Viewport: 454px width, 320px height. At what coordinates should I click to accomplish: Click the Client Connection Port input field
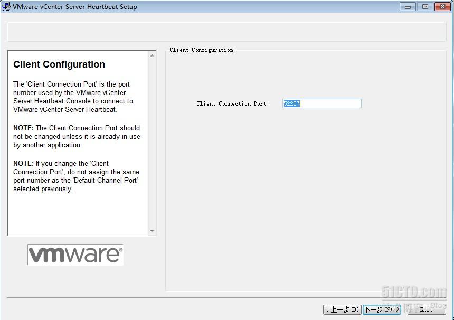coord(321,103)
